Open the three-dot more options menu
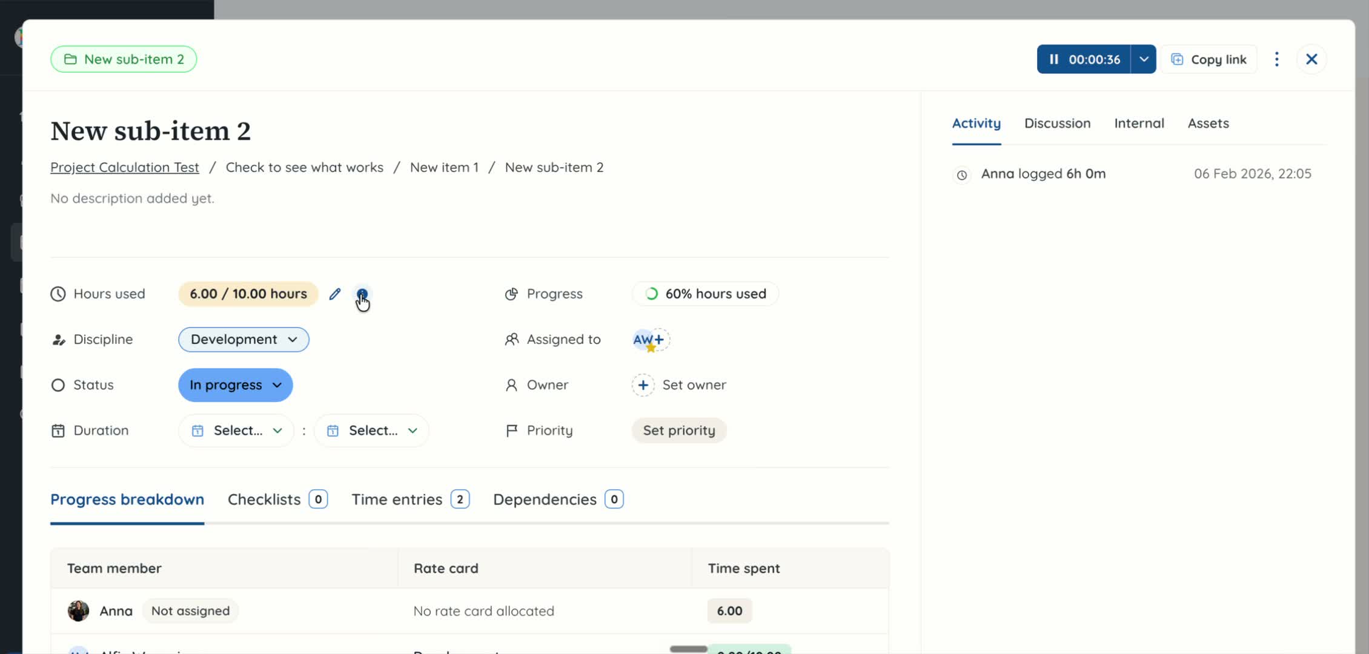Screen dimensions: 1369x654 click(x=1277, y=59)
